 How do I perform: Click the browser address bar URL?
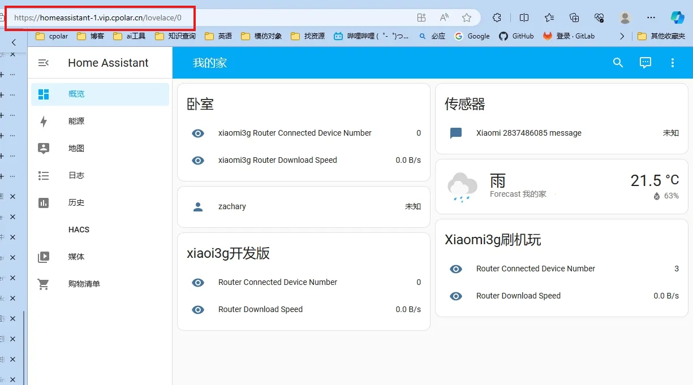(x=98, y=18)
